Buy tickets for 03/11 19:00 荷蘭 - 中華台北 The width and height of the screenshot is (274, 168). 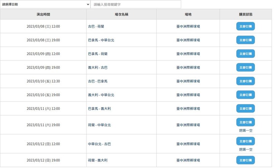point(245,122)
